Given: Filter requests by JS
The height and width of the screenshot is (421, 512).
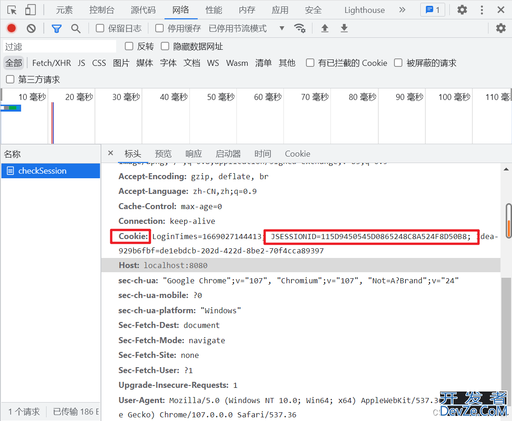Looking at the screenshot, I should [x=81, y=63].
